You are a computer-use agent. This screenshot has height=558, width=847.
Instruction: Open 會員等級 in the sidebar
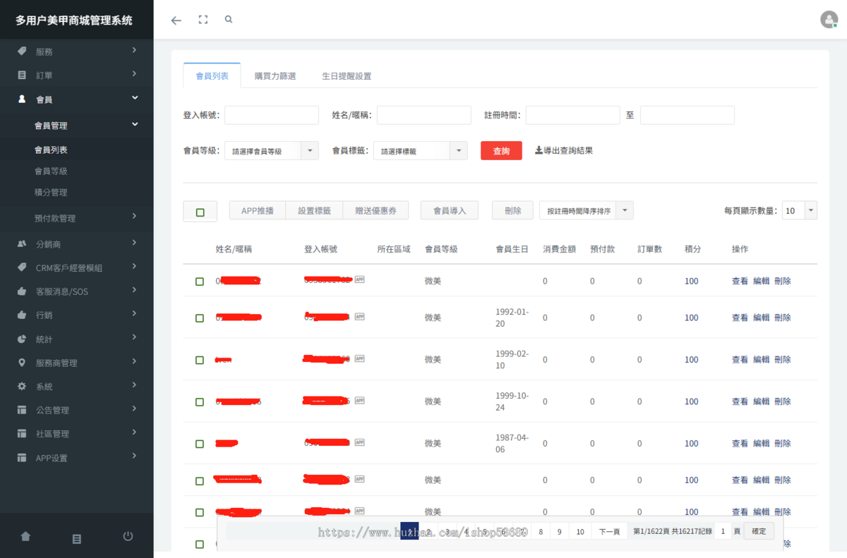click(x=51, y=171)
